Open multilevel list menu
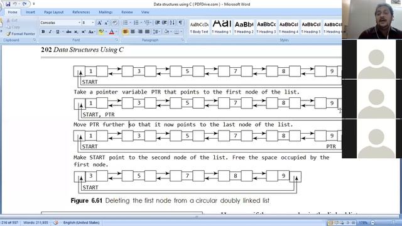The height and width of the screenshot is (226, 402). tap(147, 23)
